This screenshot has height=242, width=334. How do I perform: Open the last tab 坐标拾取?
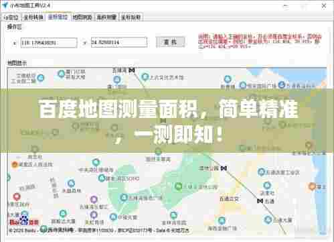click(131, 17)
